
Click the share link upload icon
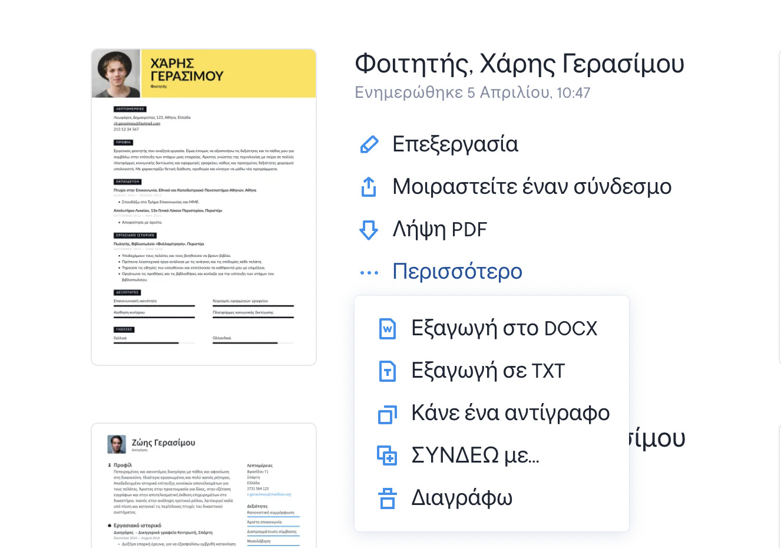[x=369, y=187]
